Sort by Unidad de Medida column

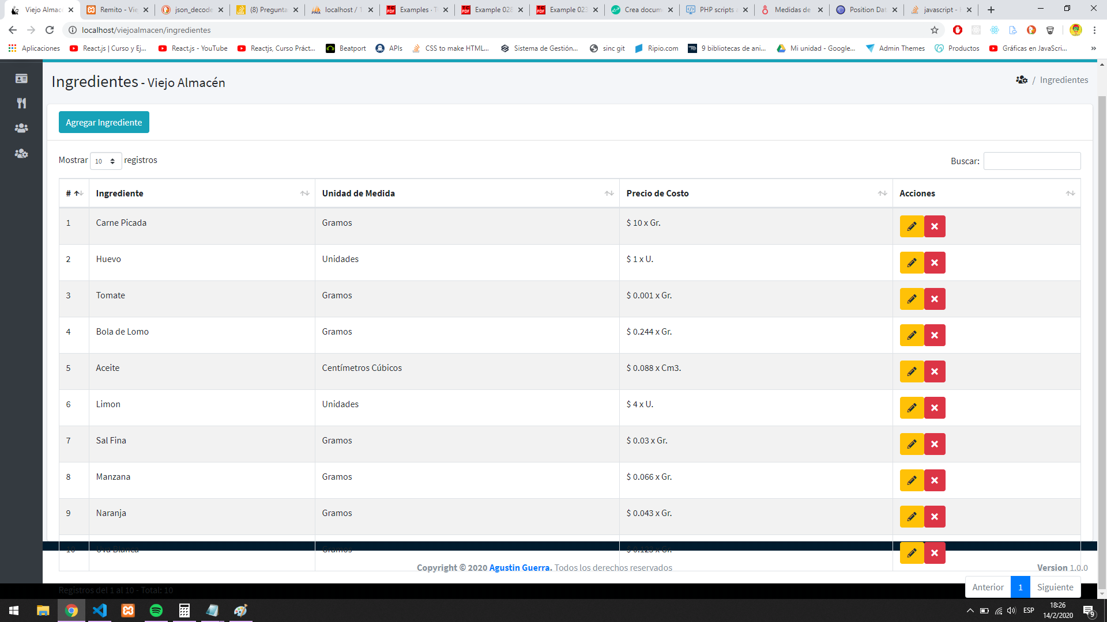coord(467,194)
